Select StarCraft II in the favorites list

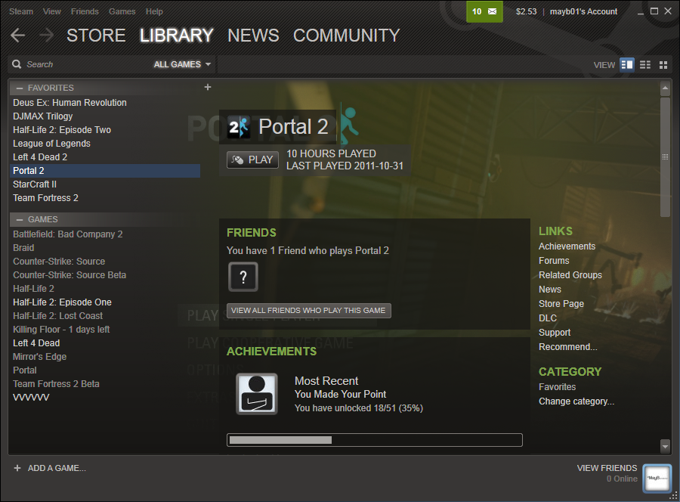click(x=35, y=184)
